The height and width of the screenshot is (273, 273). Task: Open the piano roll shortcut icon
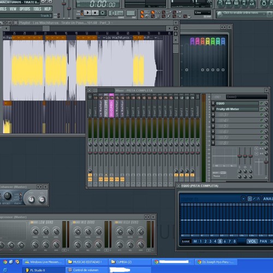(236, 3)
